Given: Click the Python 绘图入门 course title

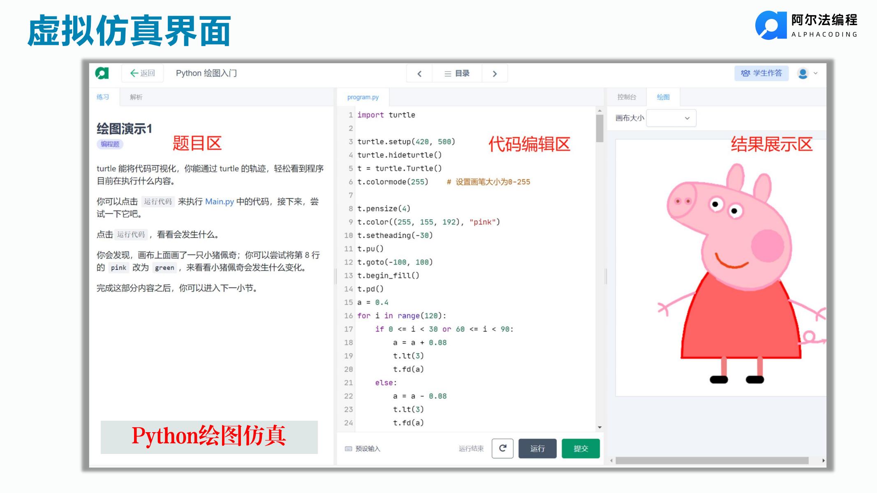Looking at the screenshot, I should pos(206,73).
